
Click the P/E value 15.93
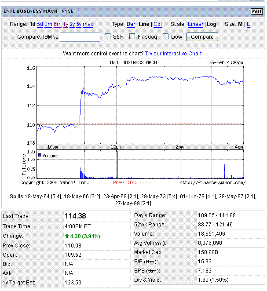205,262
